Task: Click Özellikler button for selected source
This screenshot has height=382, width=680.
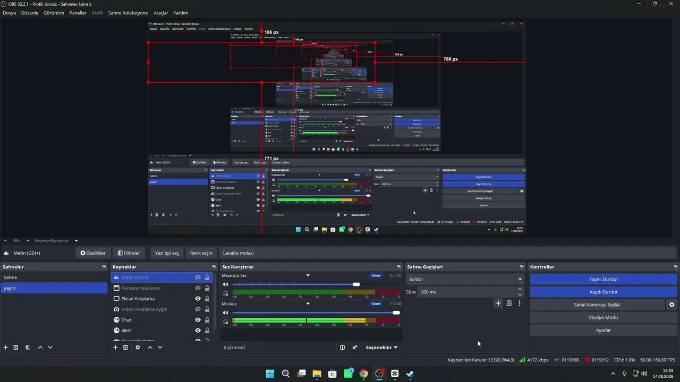Action: tap(93, 253)
